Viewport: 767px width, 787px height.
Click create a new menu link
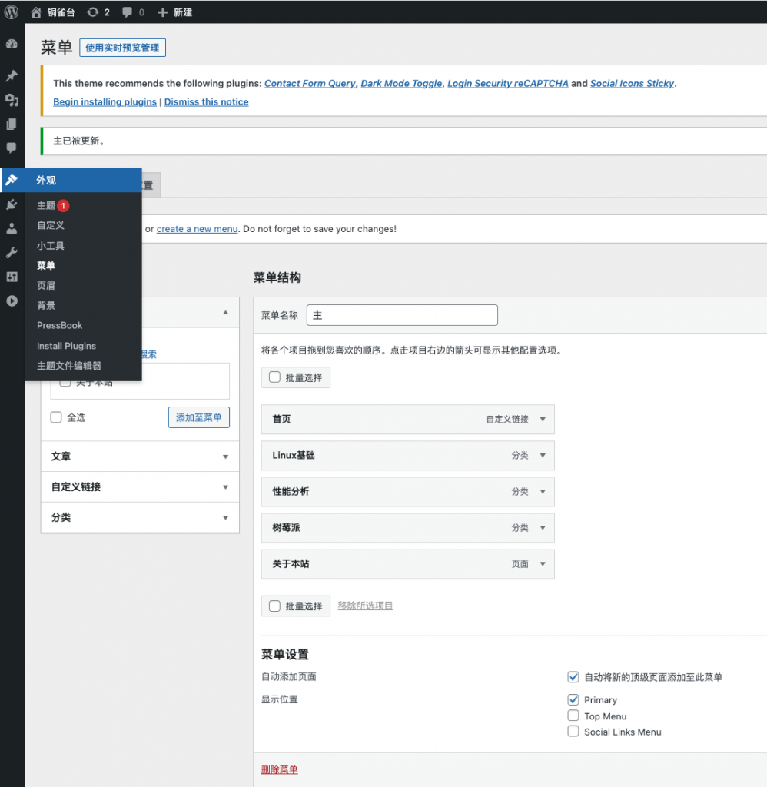click(x=198, y=229)
